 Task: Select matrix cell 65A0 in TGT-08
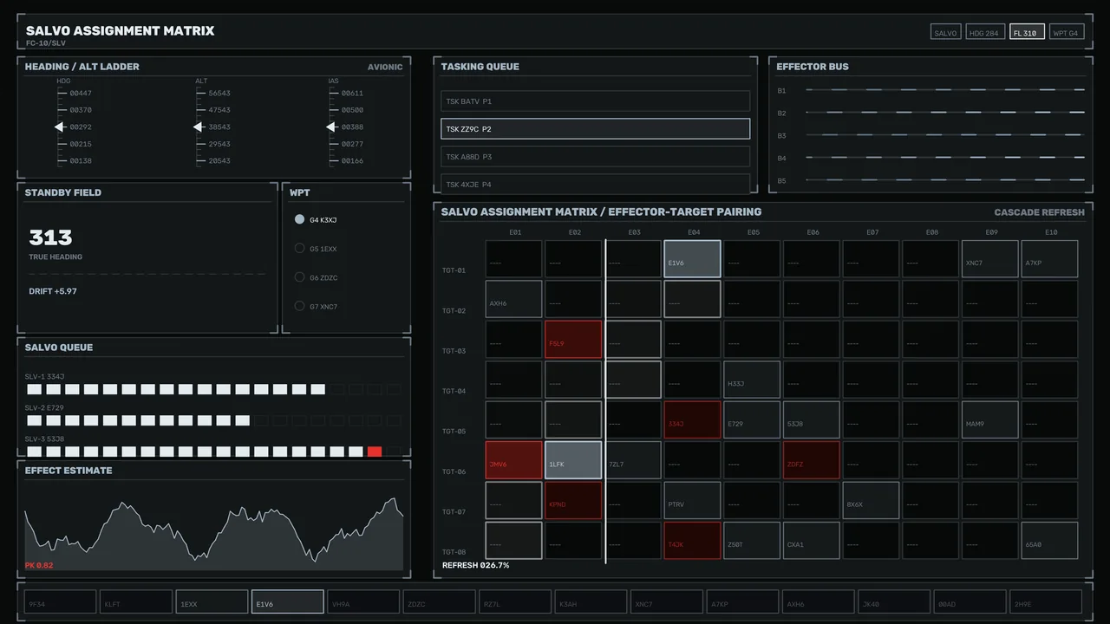(x=1049, y=541)
